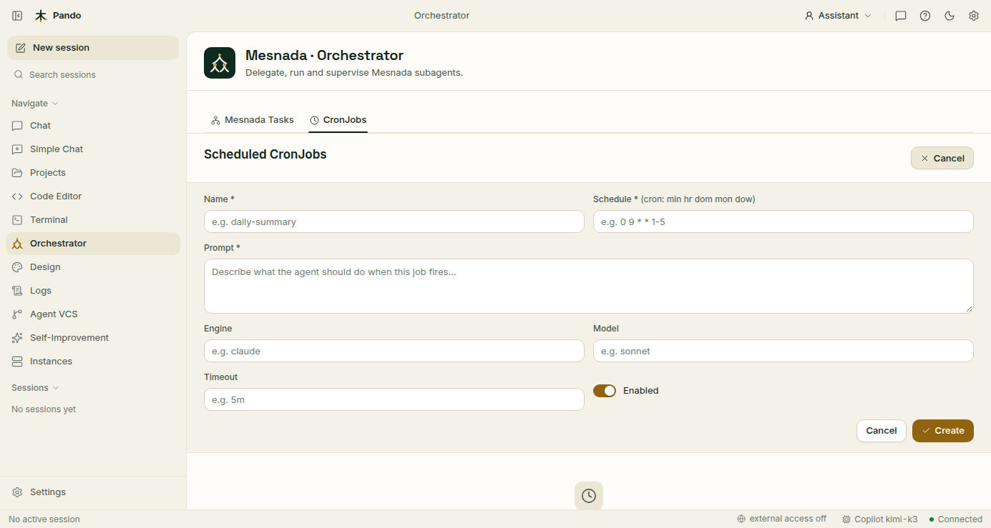Click the Schedule cron input field
991x528 pixels.
coord(783,221)
